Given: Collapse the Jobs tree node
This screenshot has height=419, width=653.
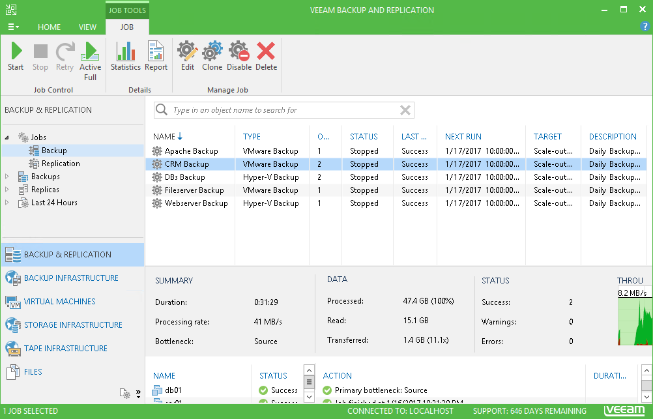Looking at the screenshot, I should pyautogui.click(x=7, y=137).
